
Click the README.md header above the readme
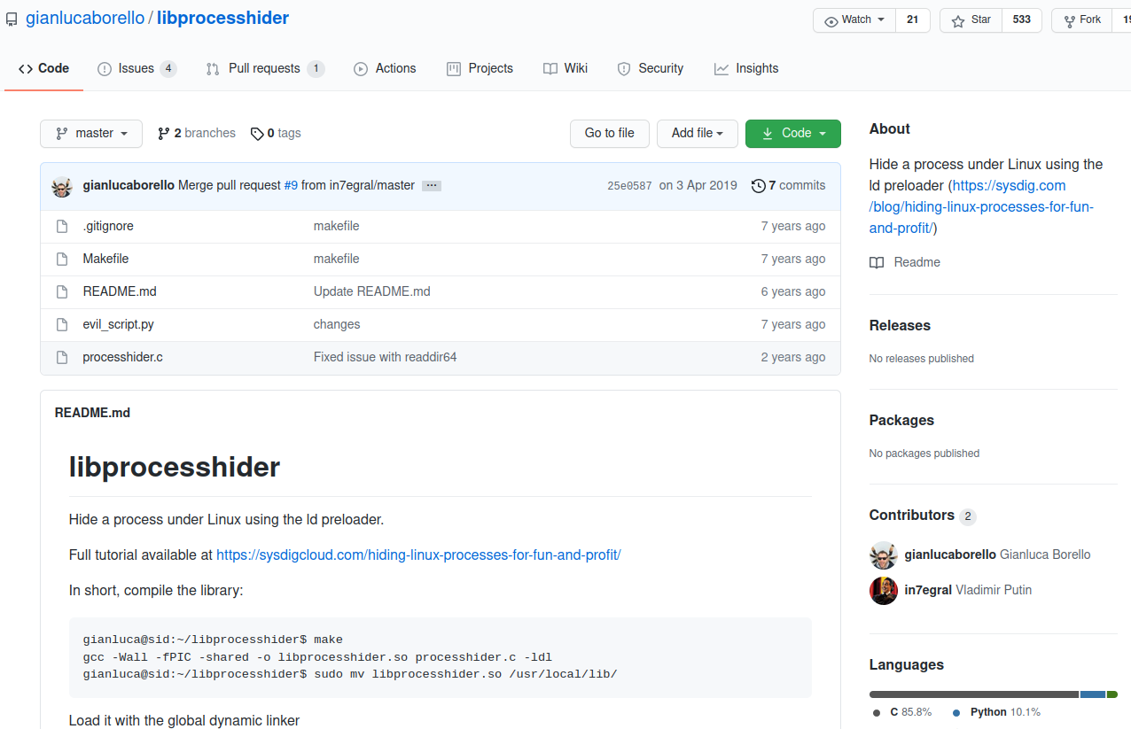coord(92,413)
